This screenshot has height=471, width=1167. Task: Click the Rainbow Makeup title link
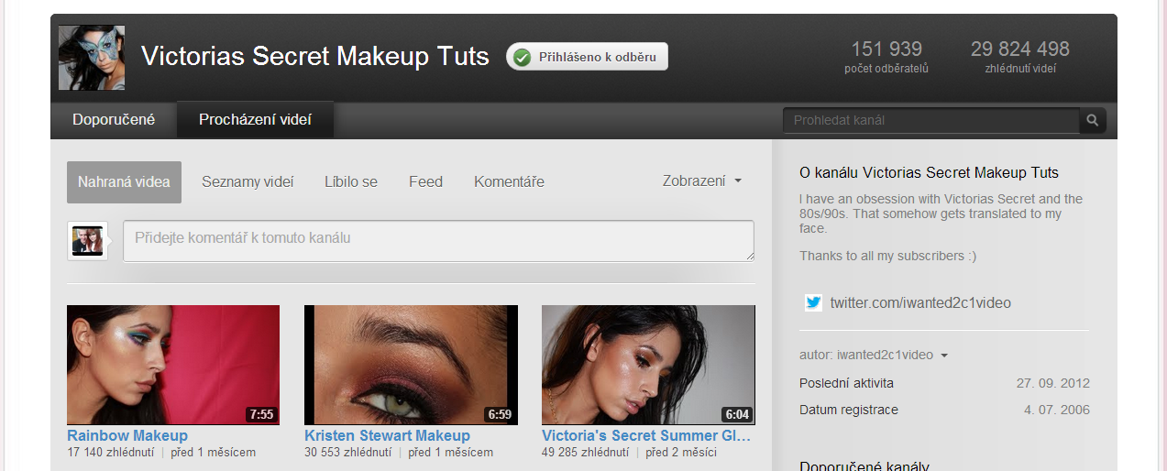pos(127,435)
